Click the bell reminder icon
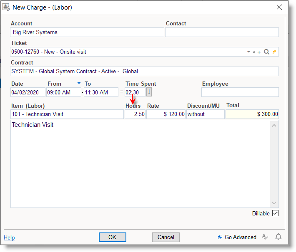The width and height of the screenshot is (296, 252). tap(278, 237)
